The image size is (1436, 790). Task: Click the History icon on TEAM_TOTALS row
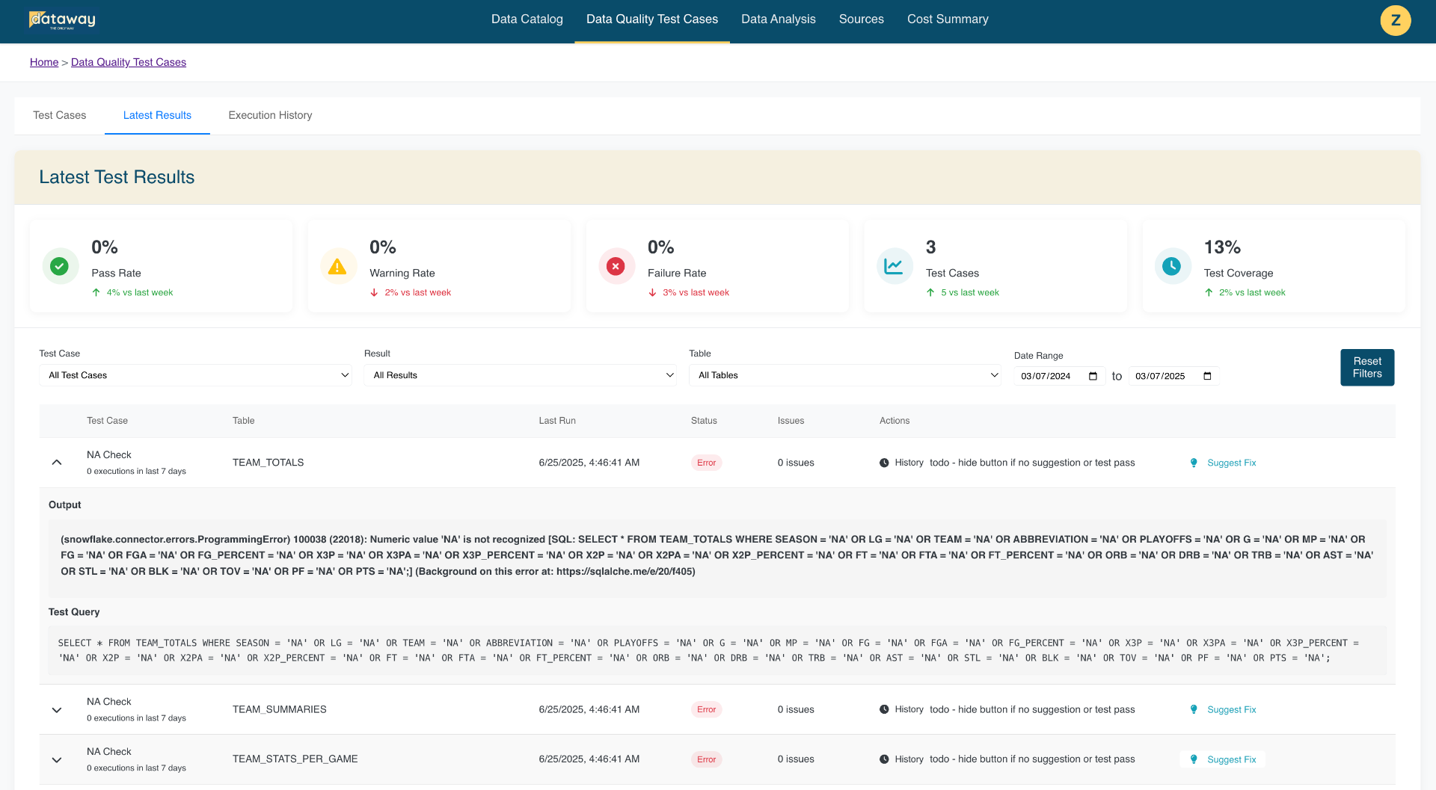pos(884,462)
